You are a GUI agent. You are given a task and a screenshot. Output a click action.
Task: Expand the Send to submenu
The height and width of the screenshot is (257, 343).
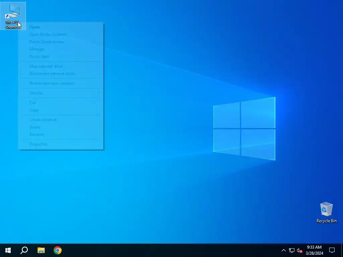[x=61, y=93]
